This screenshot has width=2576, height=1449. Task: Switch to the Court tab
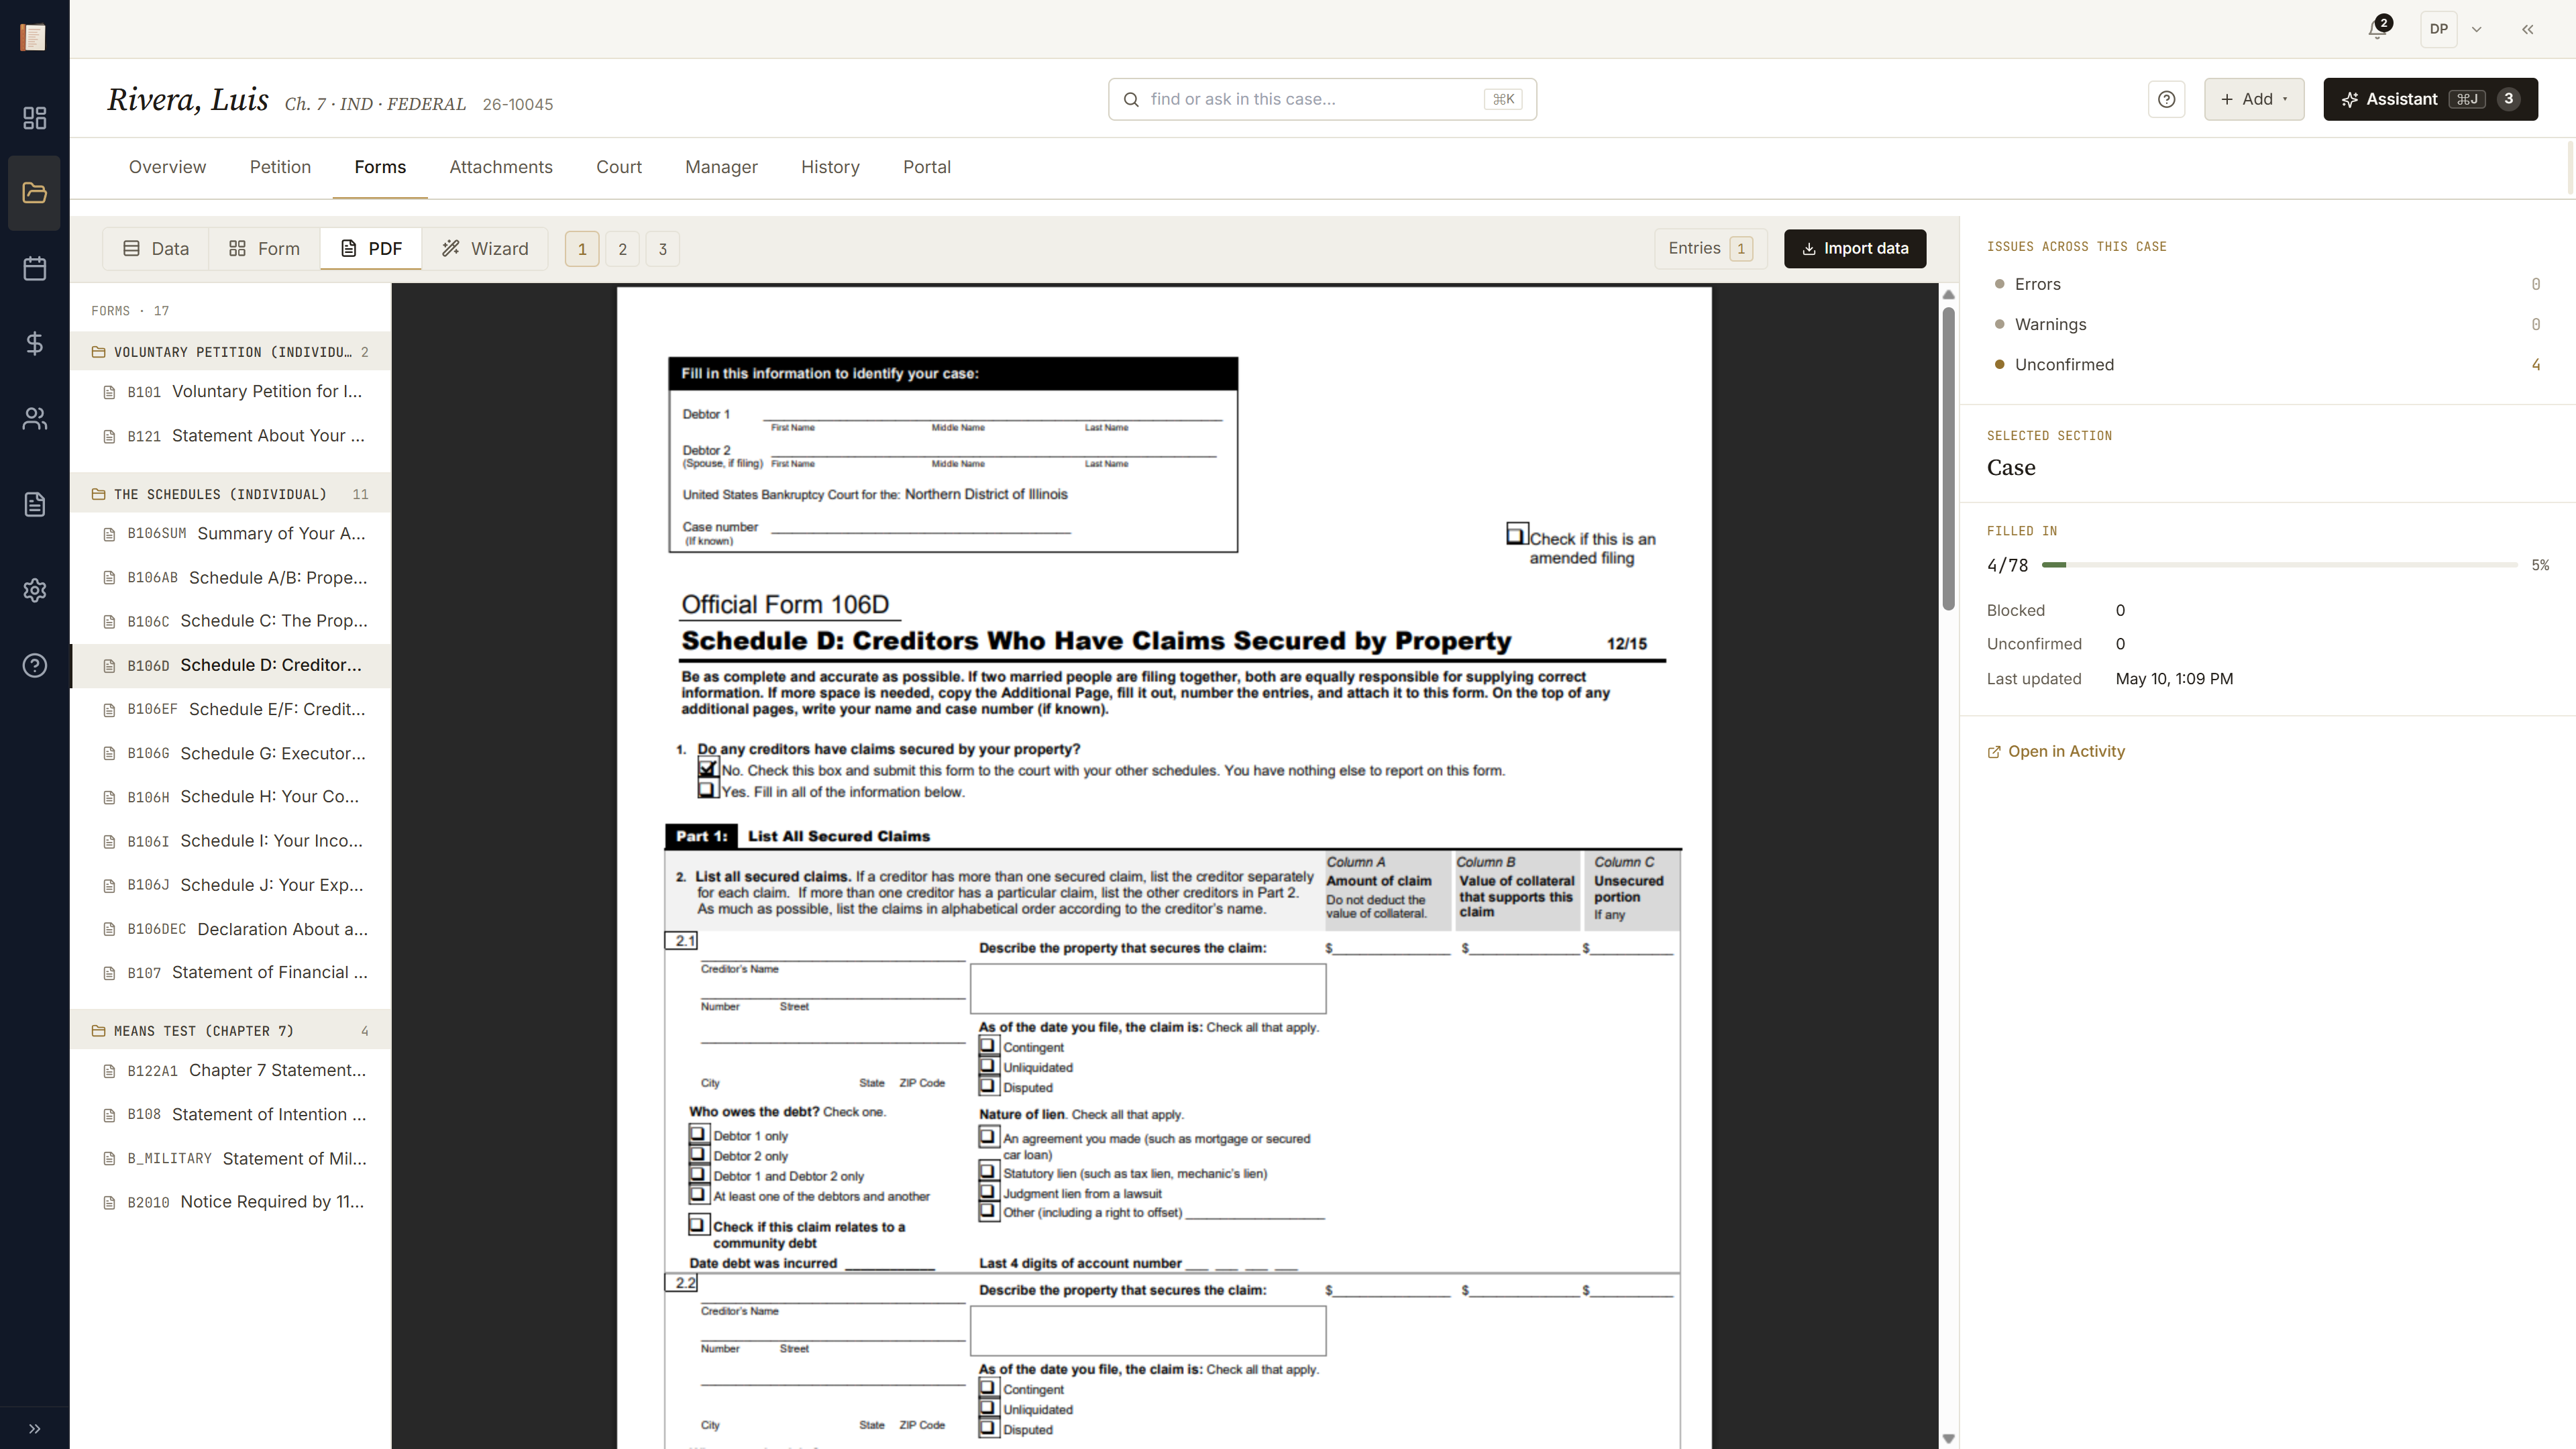618,167
